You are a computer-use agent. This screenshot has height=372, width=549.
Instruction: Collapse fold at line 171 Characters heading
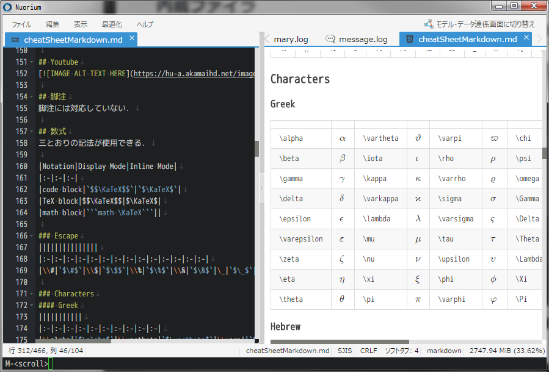click(32, 294)
